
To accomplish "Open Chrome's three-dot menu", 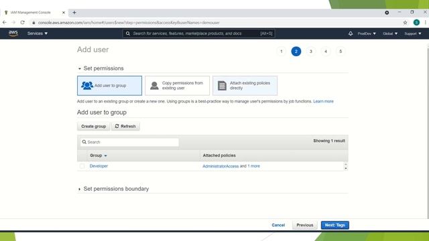I will click(x=426, y=23).
